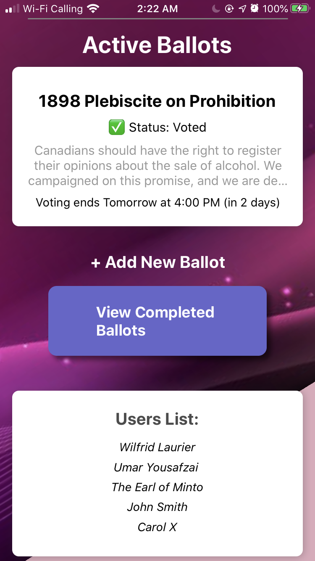This screenshot has width=315, height=561.
Task: Select user Wilfrid Laurier
Action: pyautogui.click(x=157, y=447)
